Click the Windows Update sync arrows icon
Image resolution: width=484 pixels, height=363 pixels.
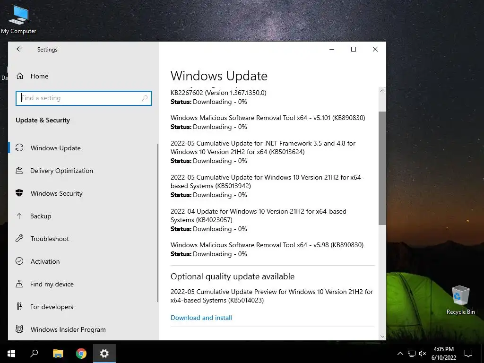click(19, 147)
